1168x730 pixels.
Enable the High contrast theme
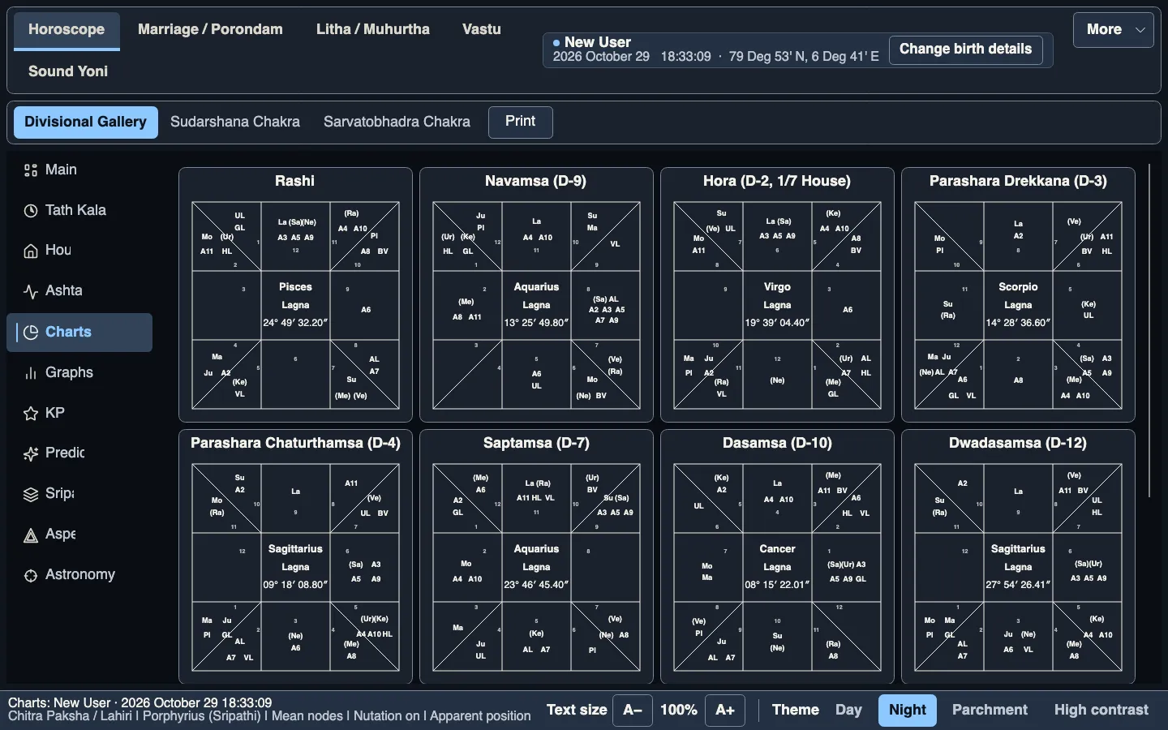coord(1101,711)
